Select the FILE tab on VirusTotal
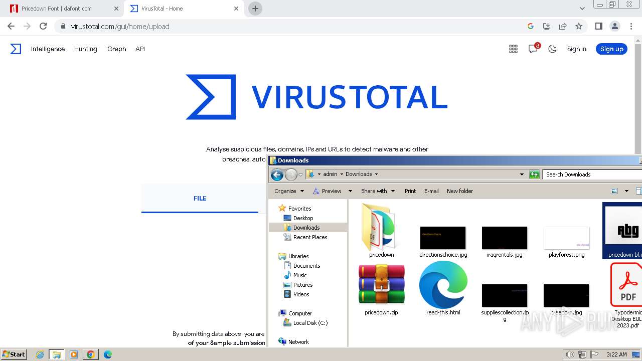This screenshot has height=361, width=642. (x=200, y=198)
